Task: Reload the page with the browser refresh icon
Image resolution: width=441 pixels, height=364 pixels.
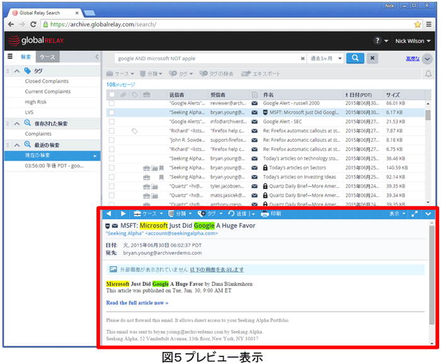Action: click(x=33, y=25)
